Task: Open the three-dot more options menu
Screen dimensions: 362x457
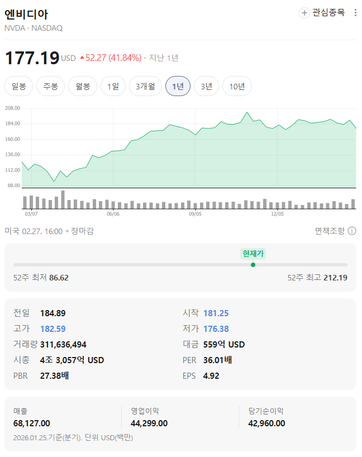Action: [355, 12]
